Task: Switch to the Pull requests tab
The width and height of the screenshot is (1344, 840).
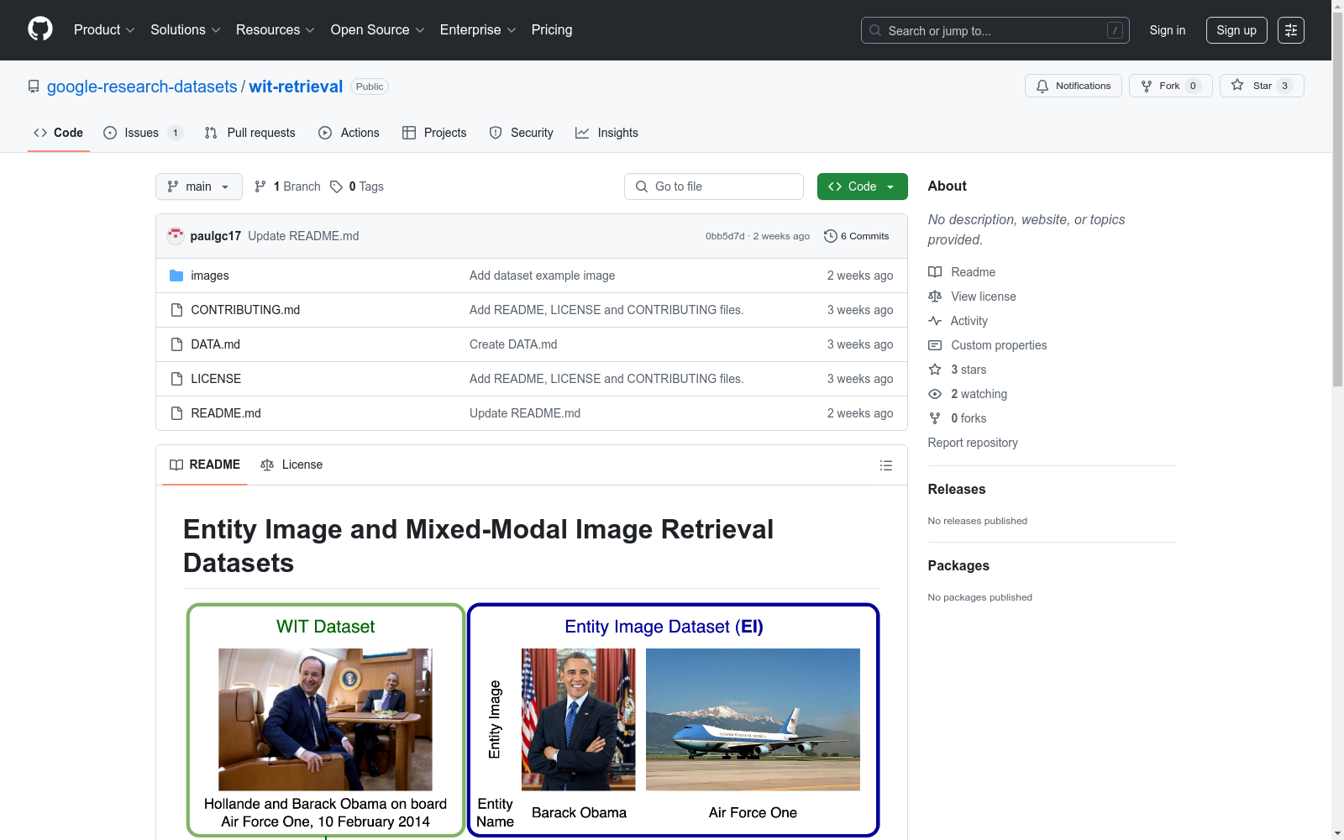Action: [250, 133]
